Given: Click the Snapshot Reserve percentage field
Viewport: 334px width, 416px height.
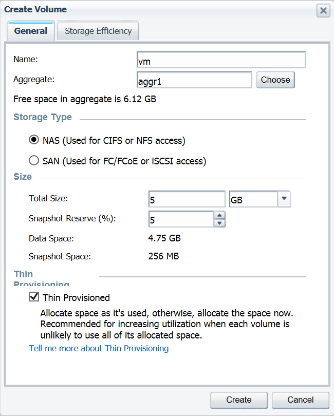Looking at the screenshot, I should coord(181,219).
